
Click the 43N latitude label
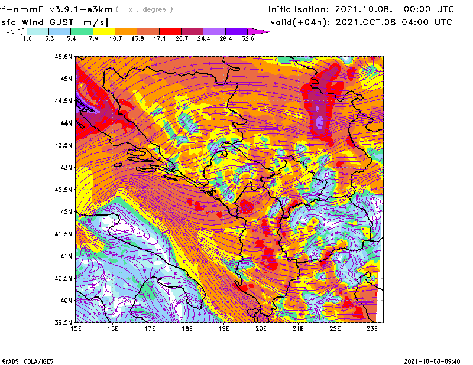coord(66,167)
